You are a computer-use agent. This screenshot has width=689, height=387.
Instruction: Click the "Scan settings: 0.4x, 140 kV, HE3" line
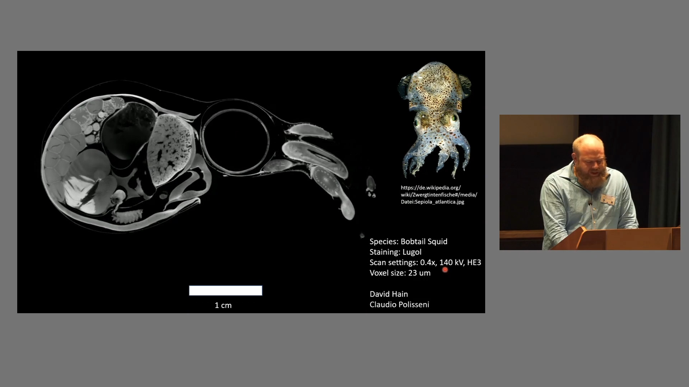pyautogui.click(x=425, y=262)
